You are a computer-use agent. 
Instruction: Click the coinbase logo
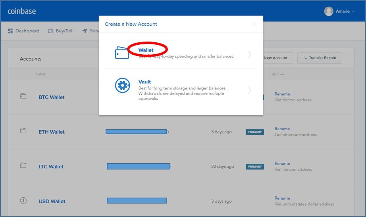click(x=22, y=11)
